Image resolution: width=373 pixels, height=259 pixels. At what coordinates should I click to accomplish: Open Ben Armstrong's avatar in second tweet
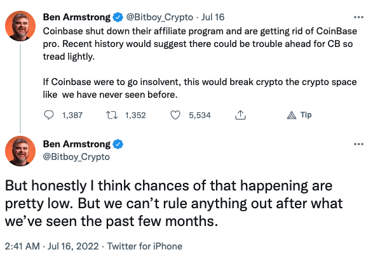coord(20,151)
